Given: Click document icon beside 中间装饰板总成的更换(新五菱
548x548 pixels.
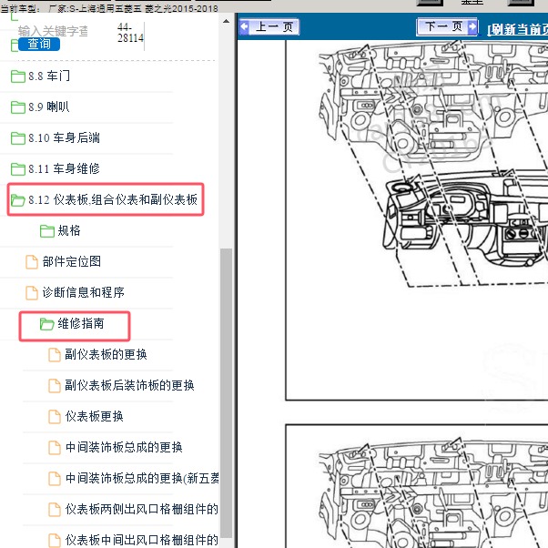Looking at the screenshot, I should coord(55,479).
